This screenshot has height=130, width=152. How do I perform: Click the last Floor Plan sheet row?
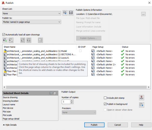point(10,75)
